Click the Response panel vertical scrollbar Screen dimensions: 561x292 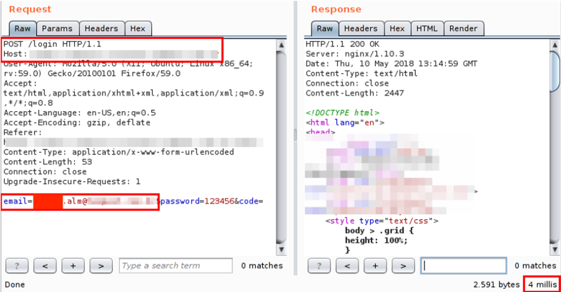[556, 142]
